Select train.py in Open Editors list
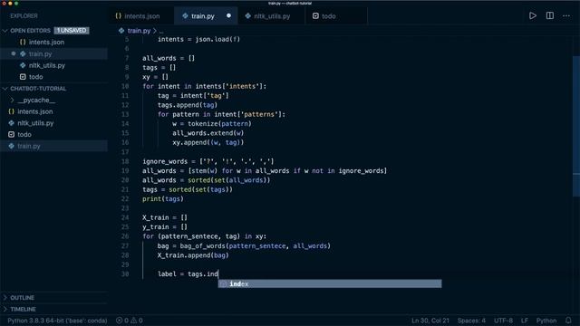This screenshot has height=326, width=580. tap(40, 54)
